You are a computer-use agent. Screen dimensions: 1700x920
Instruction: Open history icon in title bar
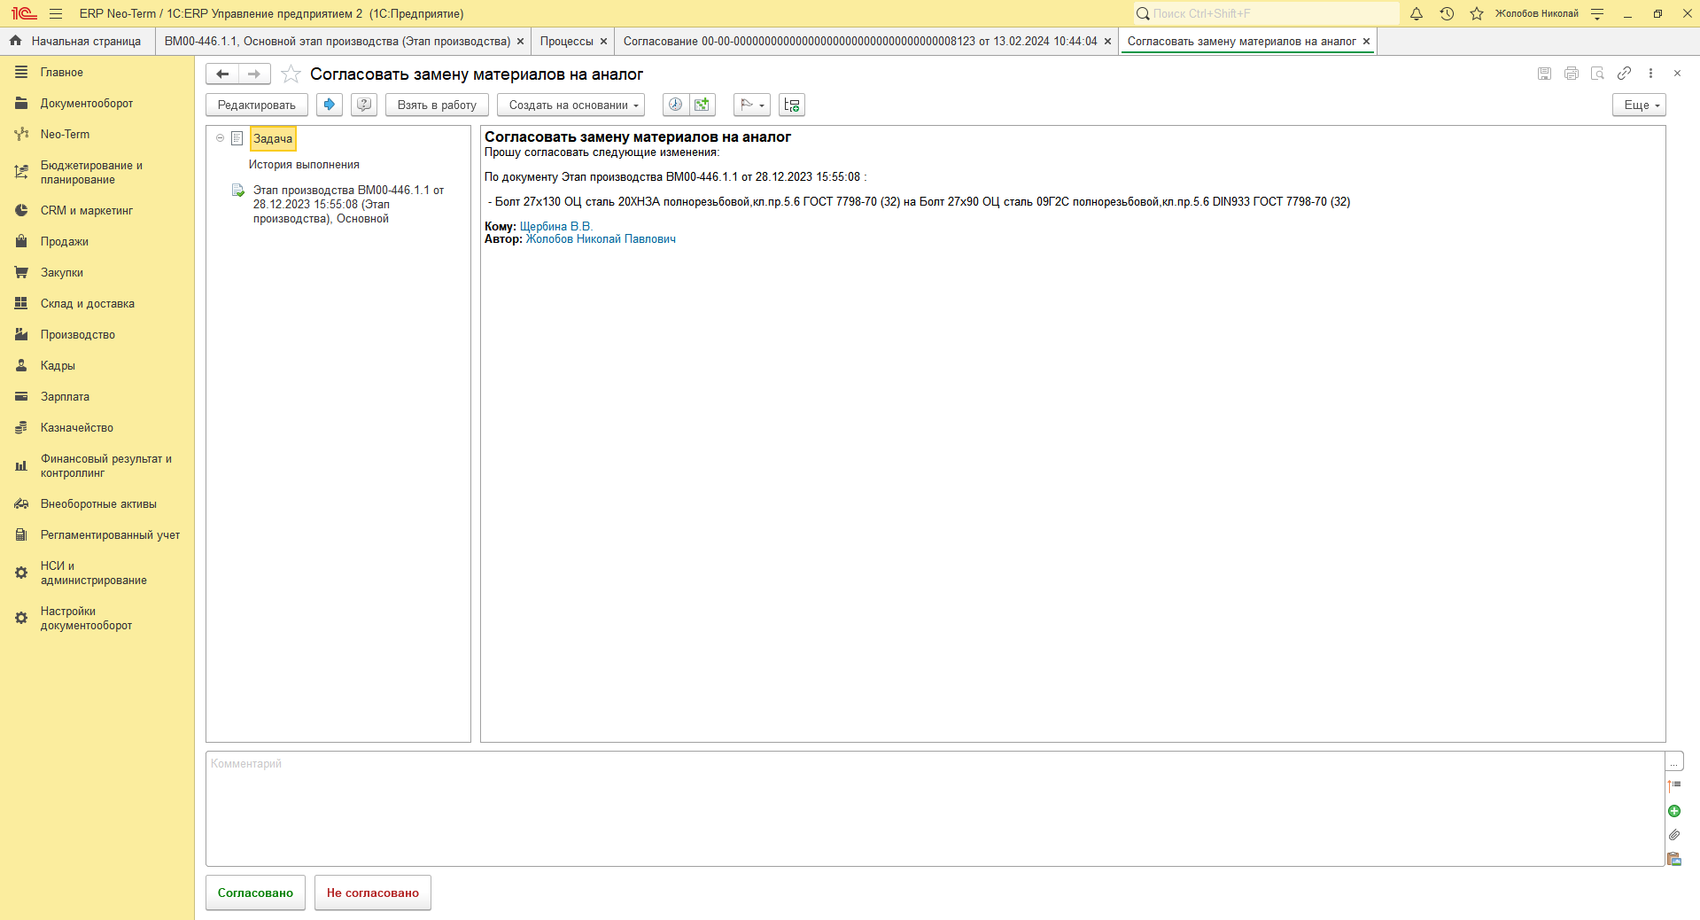(x=1447, y=13)
